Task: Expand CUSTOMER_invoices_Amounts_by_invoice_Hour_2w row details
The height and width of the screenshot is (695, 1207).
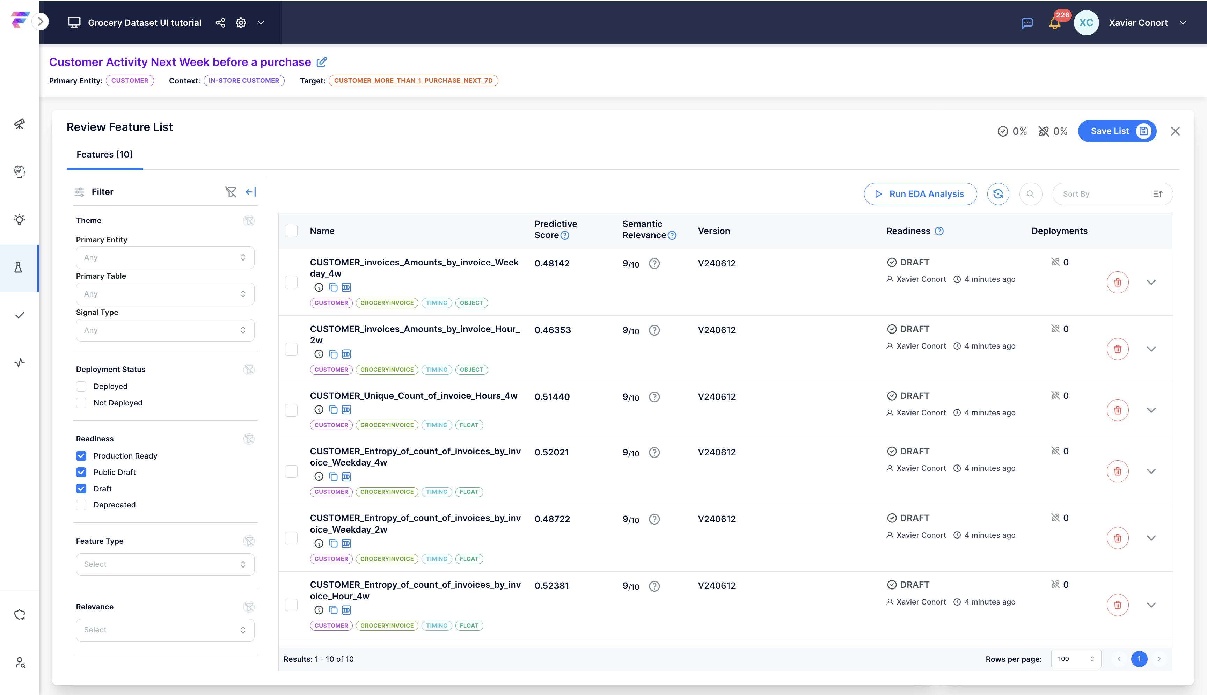Action: (1151, 349)
